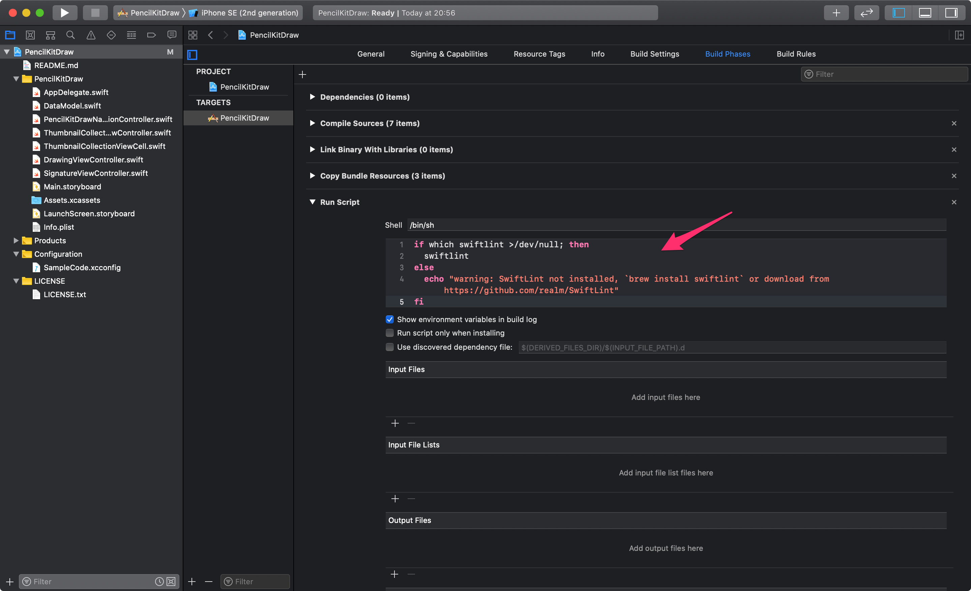Toggle the navigator panel visibility
The height and width of the screenshot is (591, 971).
899,12
